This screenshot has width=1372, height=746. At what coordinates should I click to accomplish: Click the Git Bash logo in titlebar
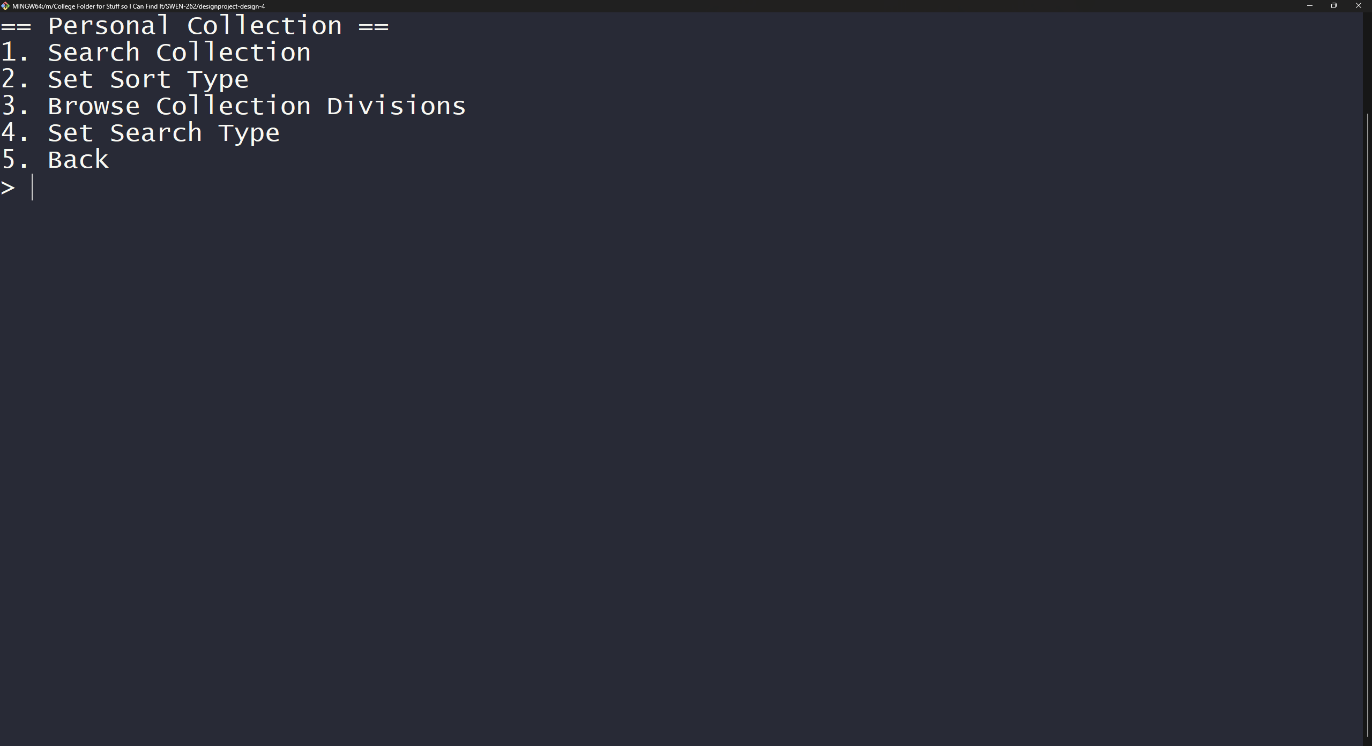click(x=6, y=6)
